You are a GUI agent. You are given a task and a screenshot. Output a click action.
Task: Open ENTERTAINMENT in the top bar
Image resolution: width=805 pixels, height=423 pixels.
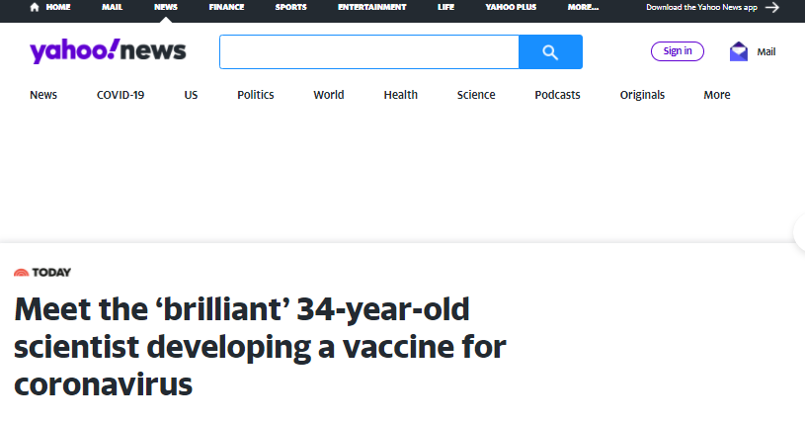pos(371,7)
